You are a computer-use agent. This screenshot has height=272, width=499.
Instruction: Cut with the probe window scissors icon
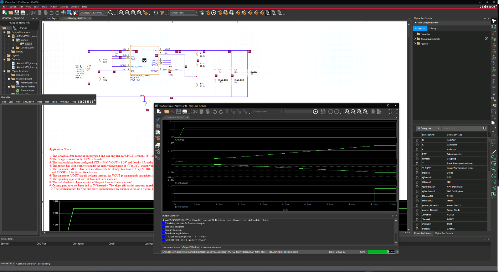(x=196, y=112)
